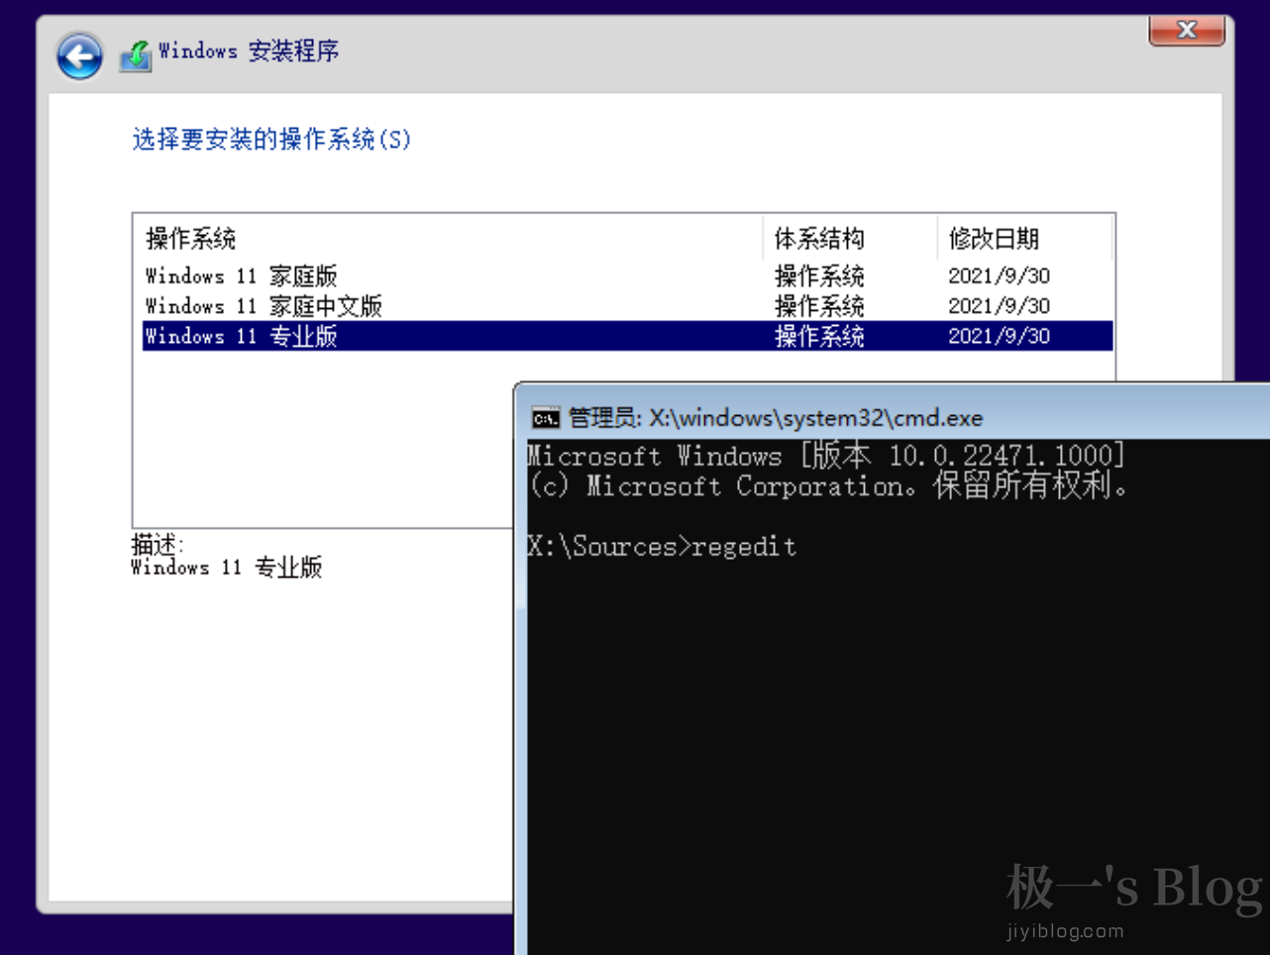Select Windows 11 家庭版 row
Image resolution: width=1270 pixels, height=955 pixels.
[628, 275]
